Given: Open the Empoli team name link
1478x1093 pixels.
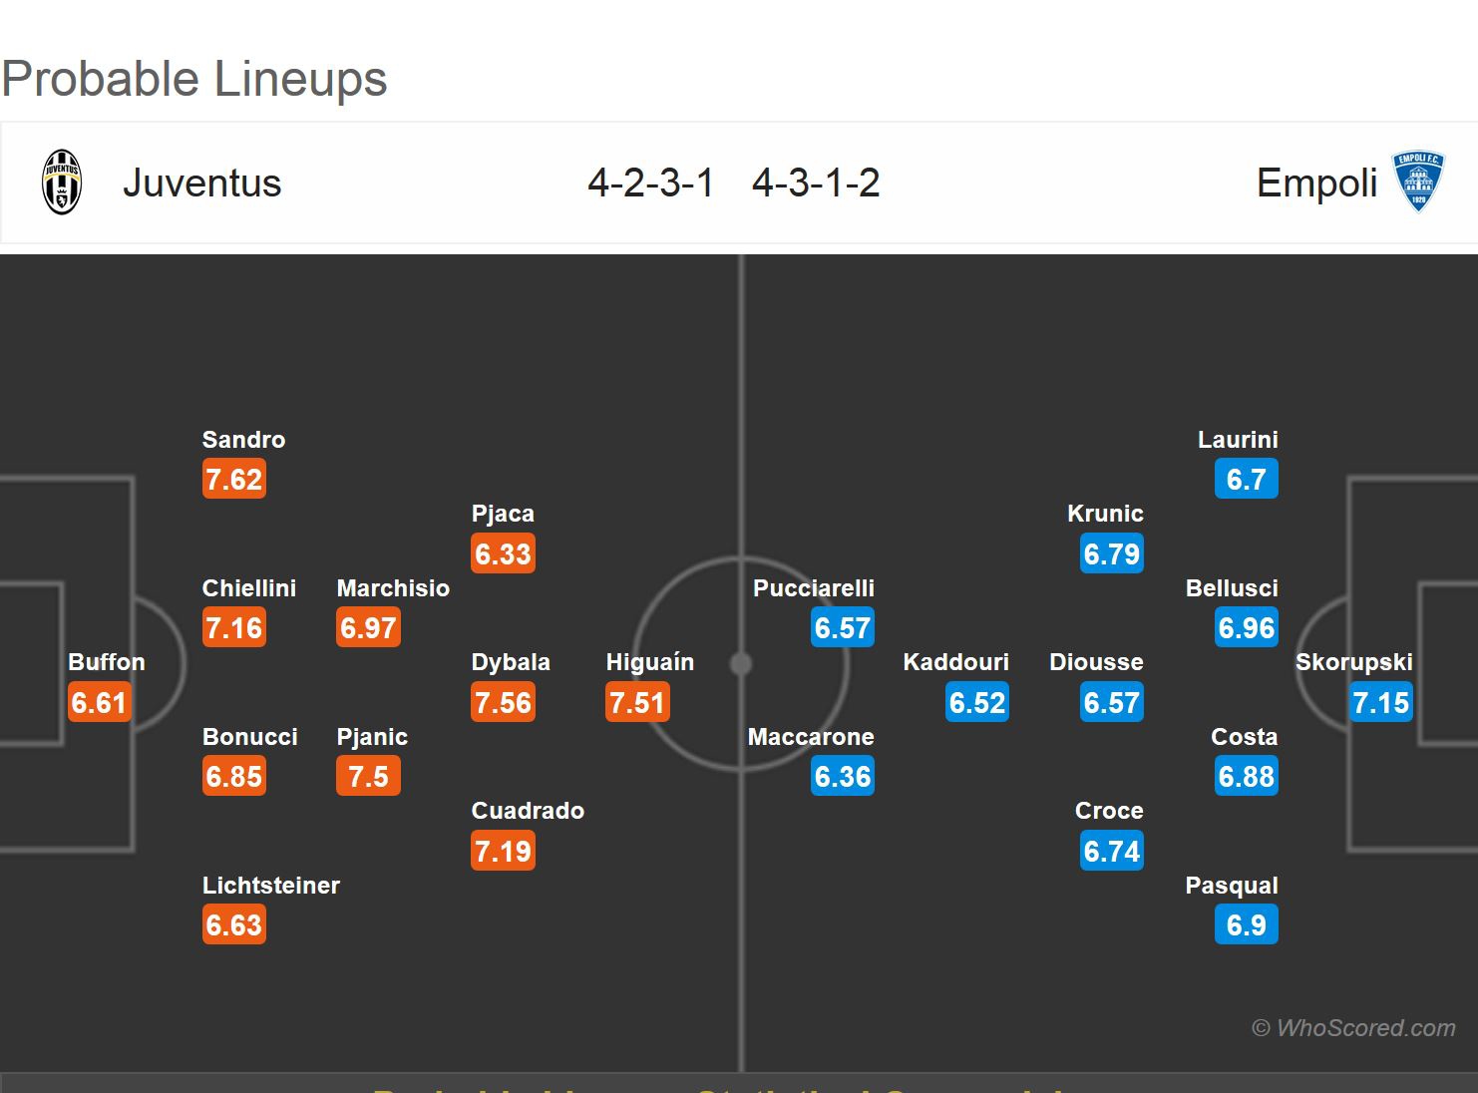Looking at the screenshot, I should pyautogui.click(x=1316, y=183).
